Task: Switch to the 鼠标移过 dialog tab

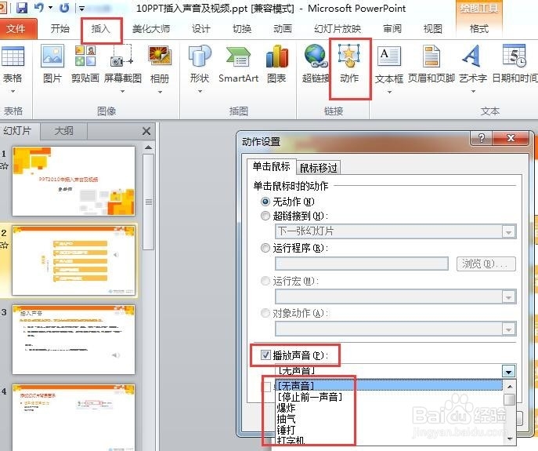Action: [x=319, y=168]
